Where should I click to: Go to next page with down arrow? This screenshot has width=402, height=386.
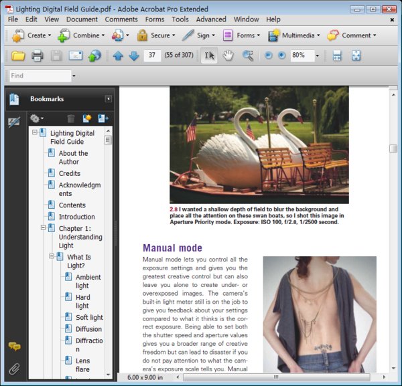click(x=133, y=56)
